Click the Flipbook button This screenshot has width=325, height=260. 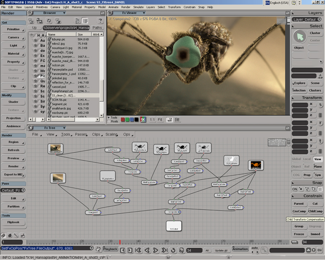tap(13, 222)
